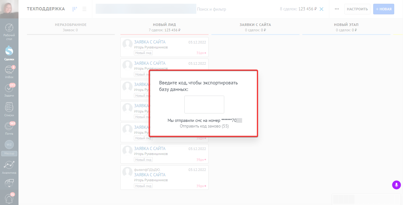Click the Поиск и фильтр search field
The height and width of the screenshot is (205, 403).
211,9
